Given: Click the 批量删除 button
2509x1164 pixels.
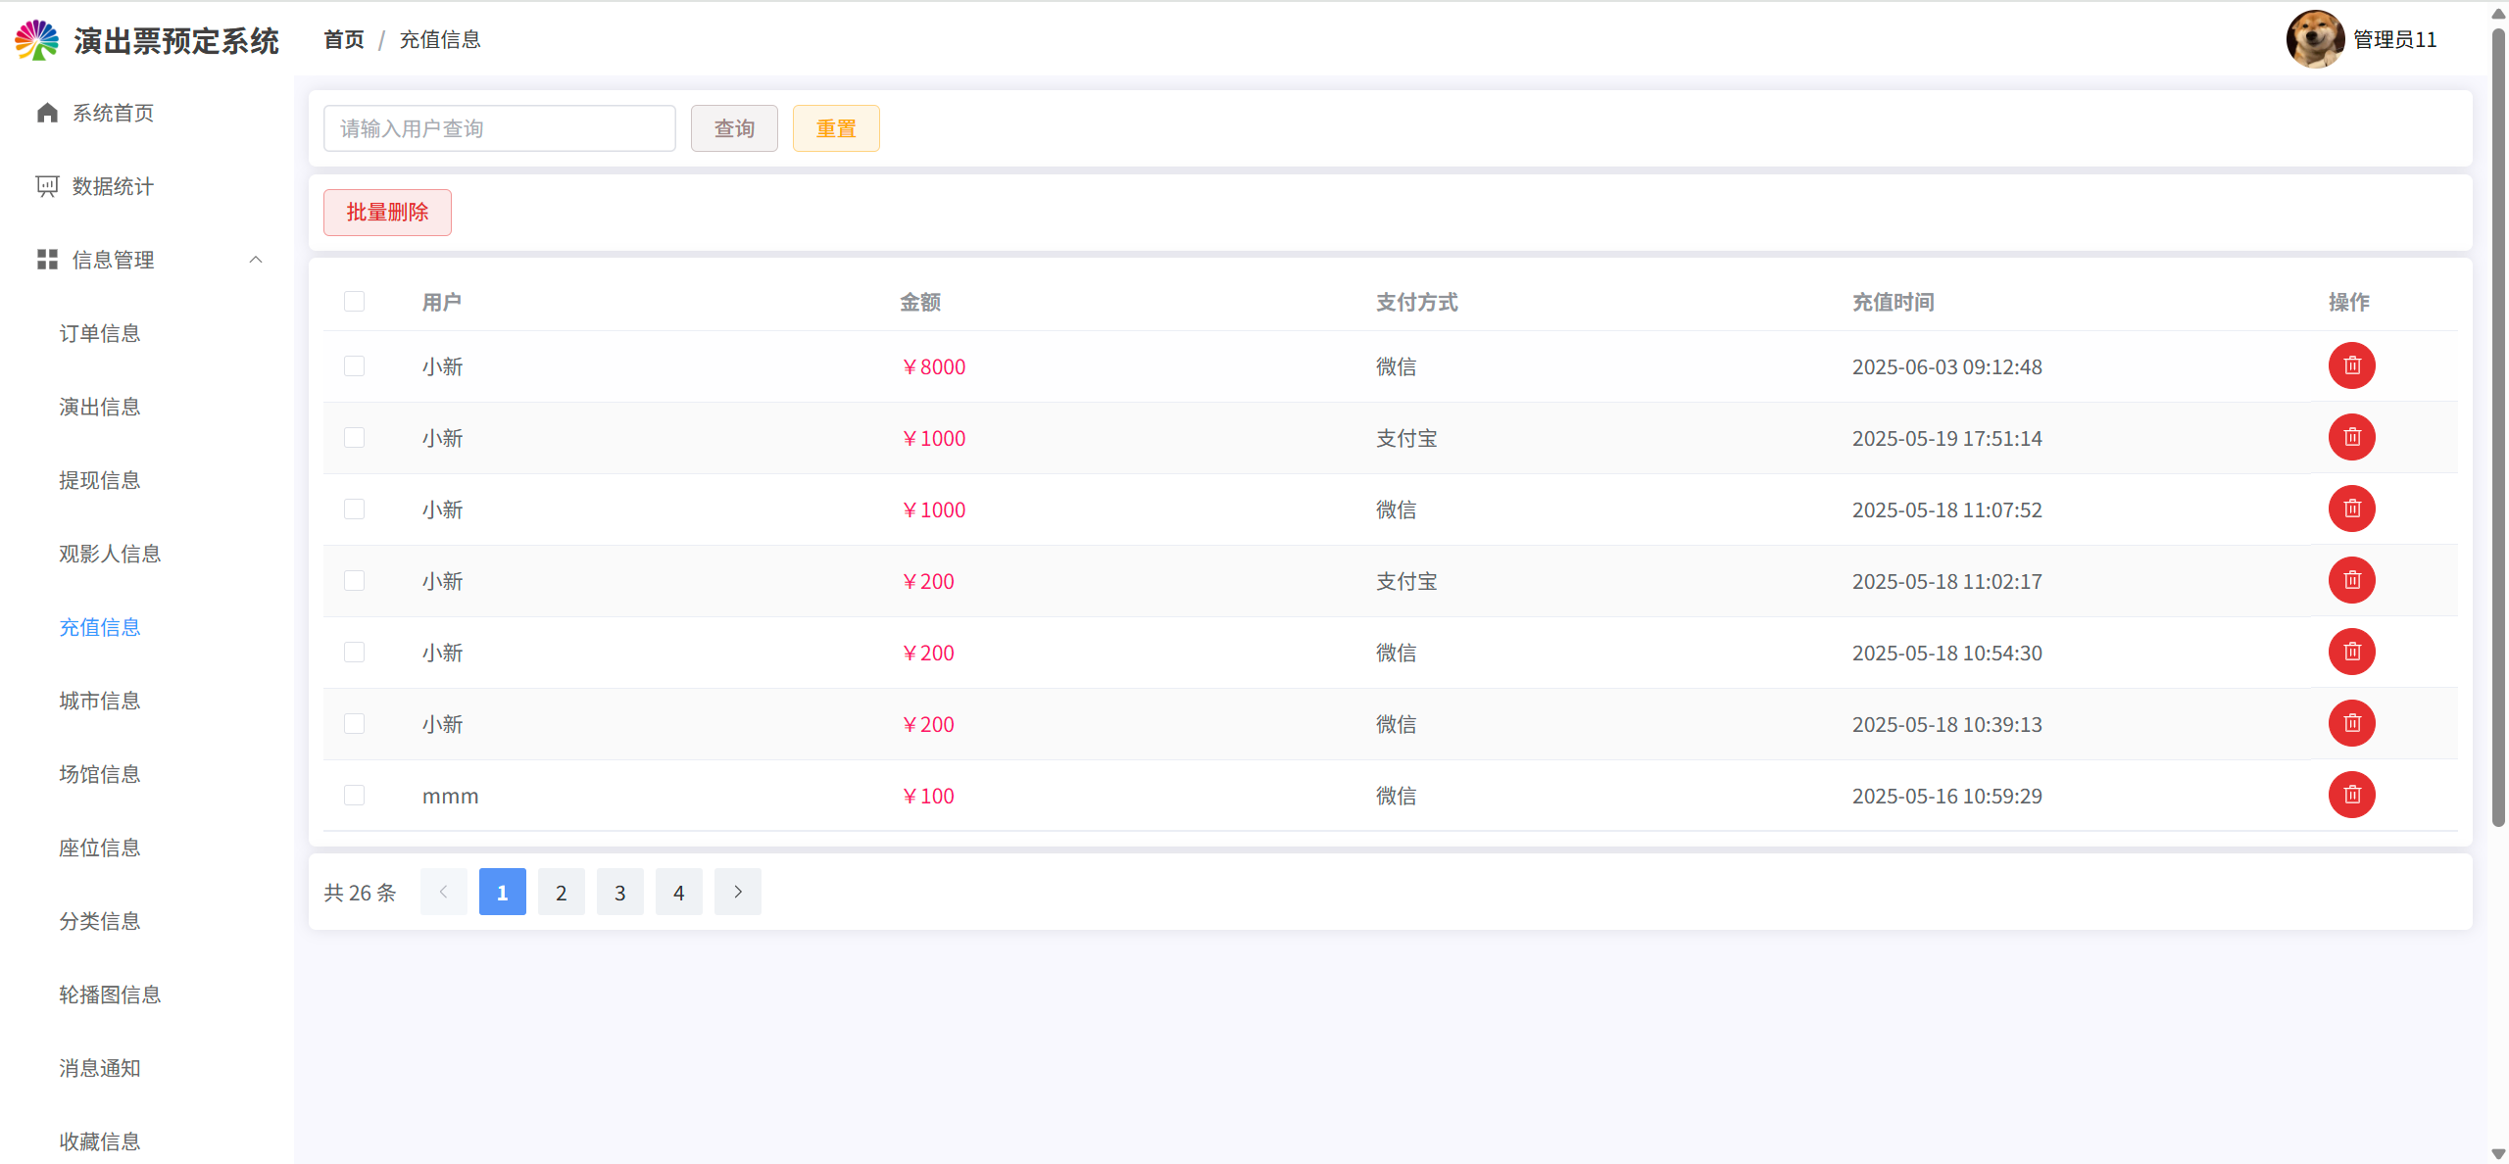Looking at the screenshot, I should (387, 213).
